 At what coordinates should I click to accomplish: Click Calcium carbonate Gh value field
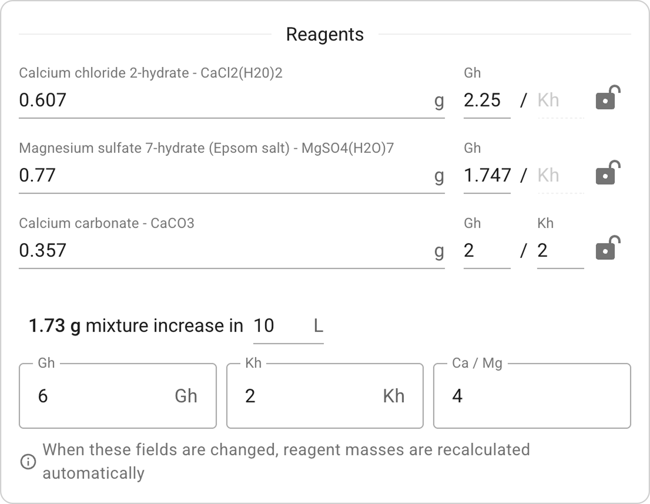pos(486,250)
